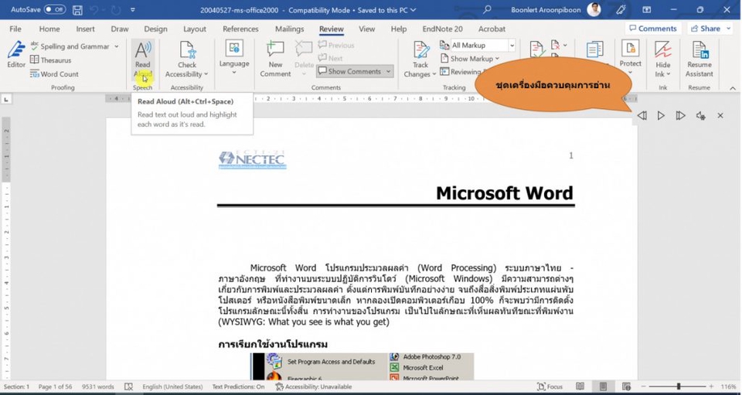Add a New Comment
Screen dimensions: 742x395
pyautogui.click(x=275, y=59)
